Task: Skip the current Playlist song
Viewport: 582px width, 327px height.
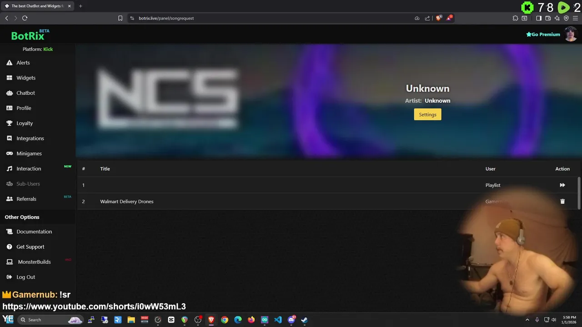Action: pyautogui.click(x=562, y=185)
